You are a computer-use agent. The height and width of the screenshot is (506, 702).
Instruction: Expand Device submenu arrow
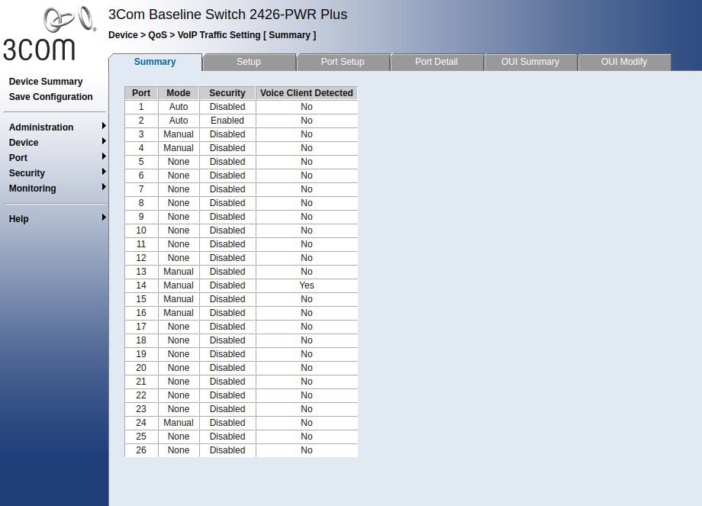(x=104, y=141)
